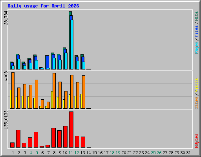Click the Hits legend label
The image size is (201, 157).
click(x=196, y=16)
